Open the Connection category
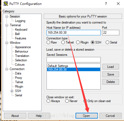124x121 pixels. click(x=17, y=69)
